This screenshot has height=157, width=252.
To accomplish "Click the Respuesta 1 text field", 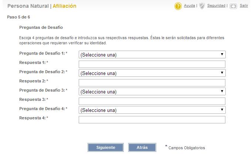I will point(152,64).
